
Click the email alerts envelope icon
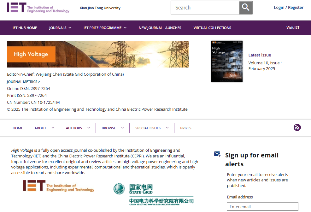(x=217, y=154)
